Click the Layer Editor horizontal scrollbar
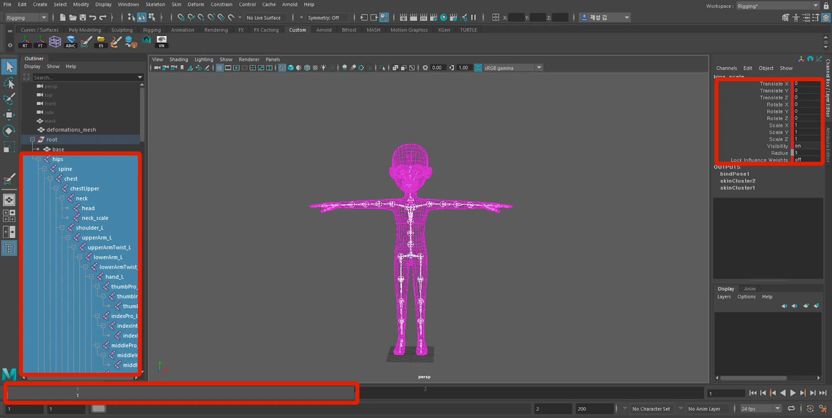 pyautogui.click(x=753, y=378)
